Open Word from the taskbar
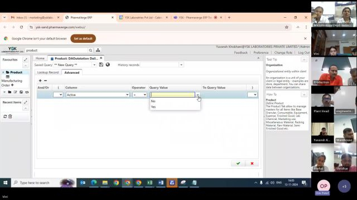Image resolution: width=357 pixels, height=200 pixels. [x=161, y=183]
